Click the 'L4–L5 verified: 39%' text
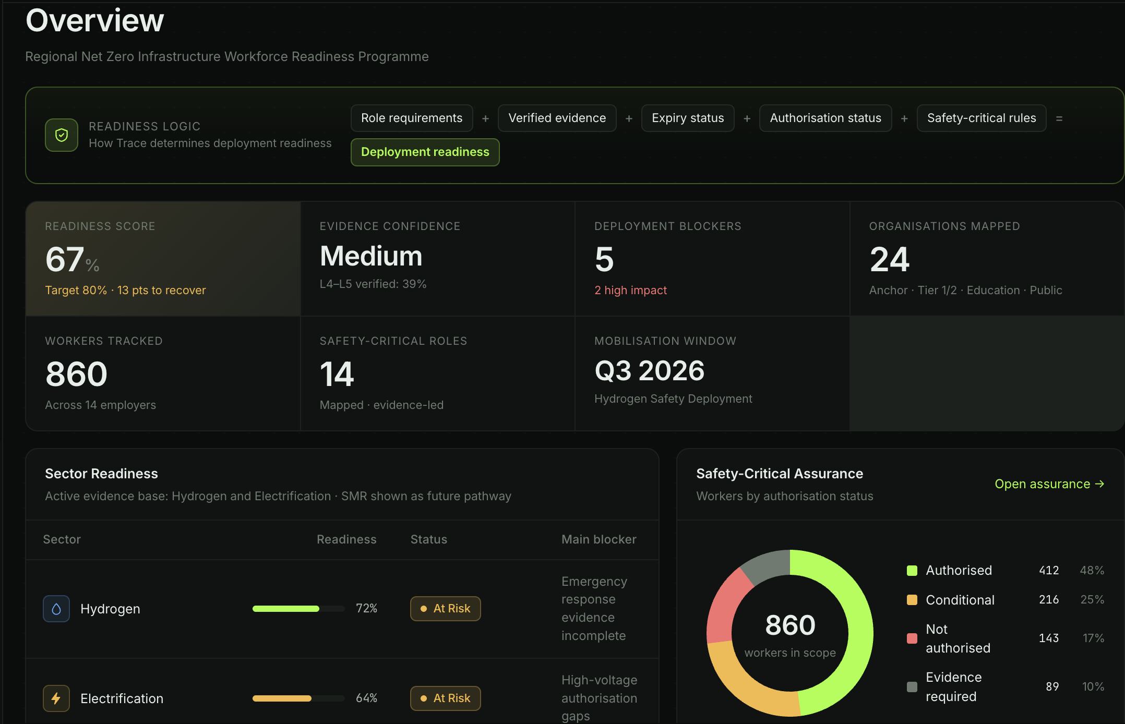This screenshot has height=724, width=1125. tap(373, 284)
